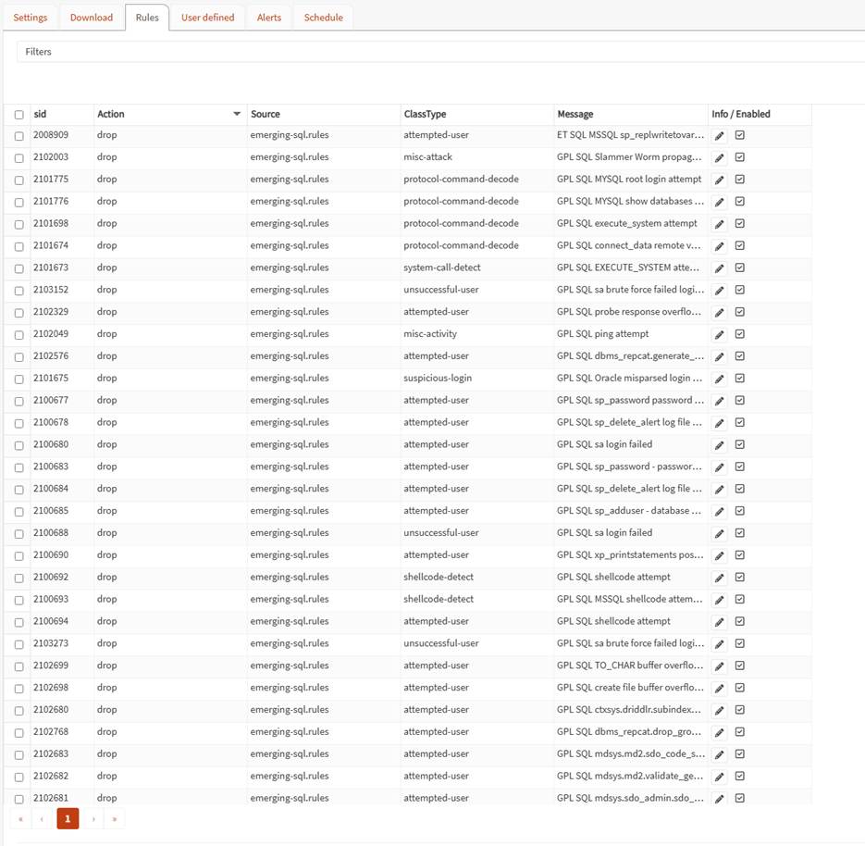Switch to the Alerts tab
Image resolution: width=865 pixels, height=846 pixels.
tap(269, 18)
